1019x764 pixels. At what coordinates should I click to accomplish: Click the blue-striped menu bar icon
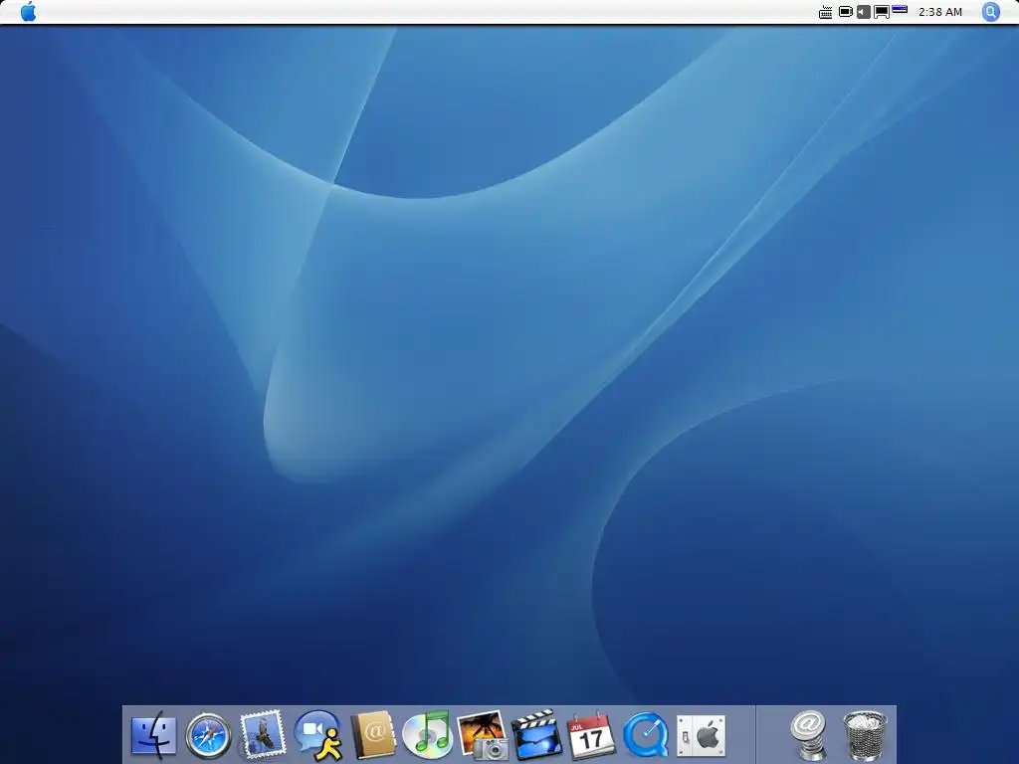pos(900,9)
